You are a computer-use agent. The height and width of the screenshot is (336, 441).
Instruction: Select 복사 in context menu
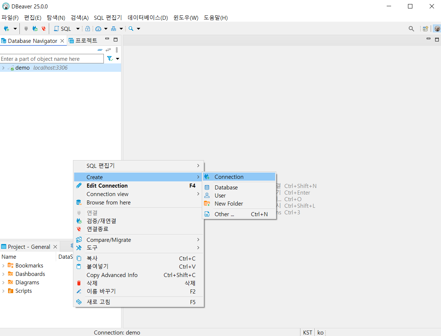139,258
